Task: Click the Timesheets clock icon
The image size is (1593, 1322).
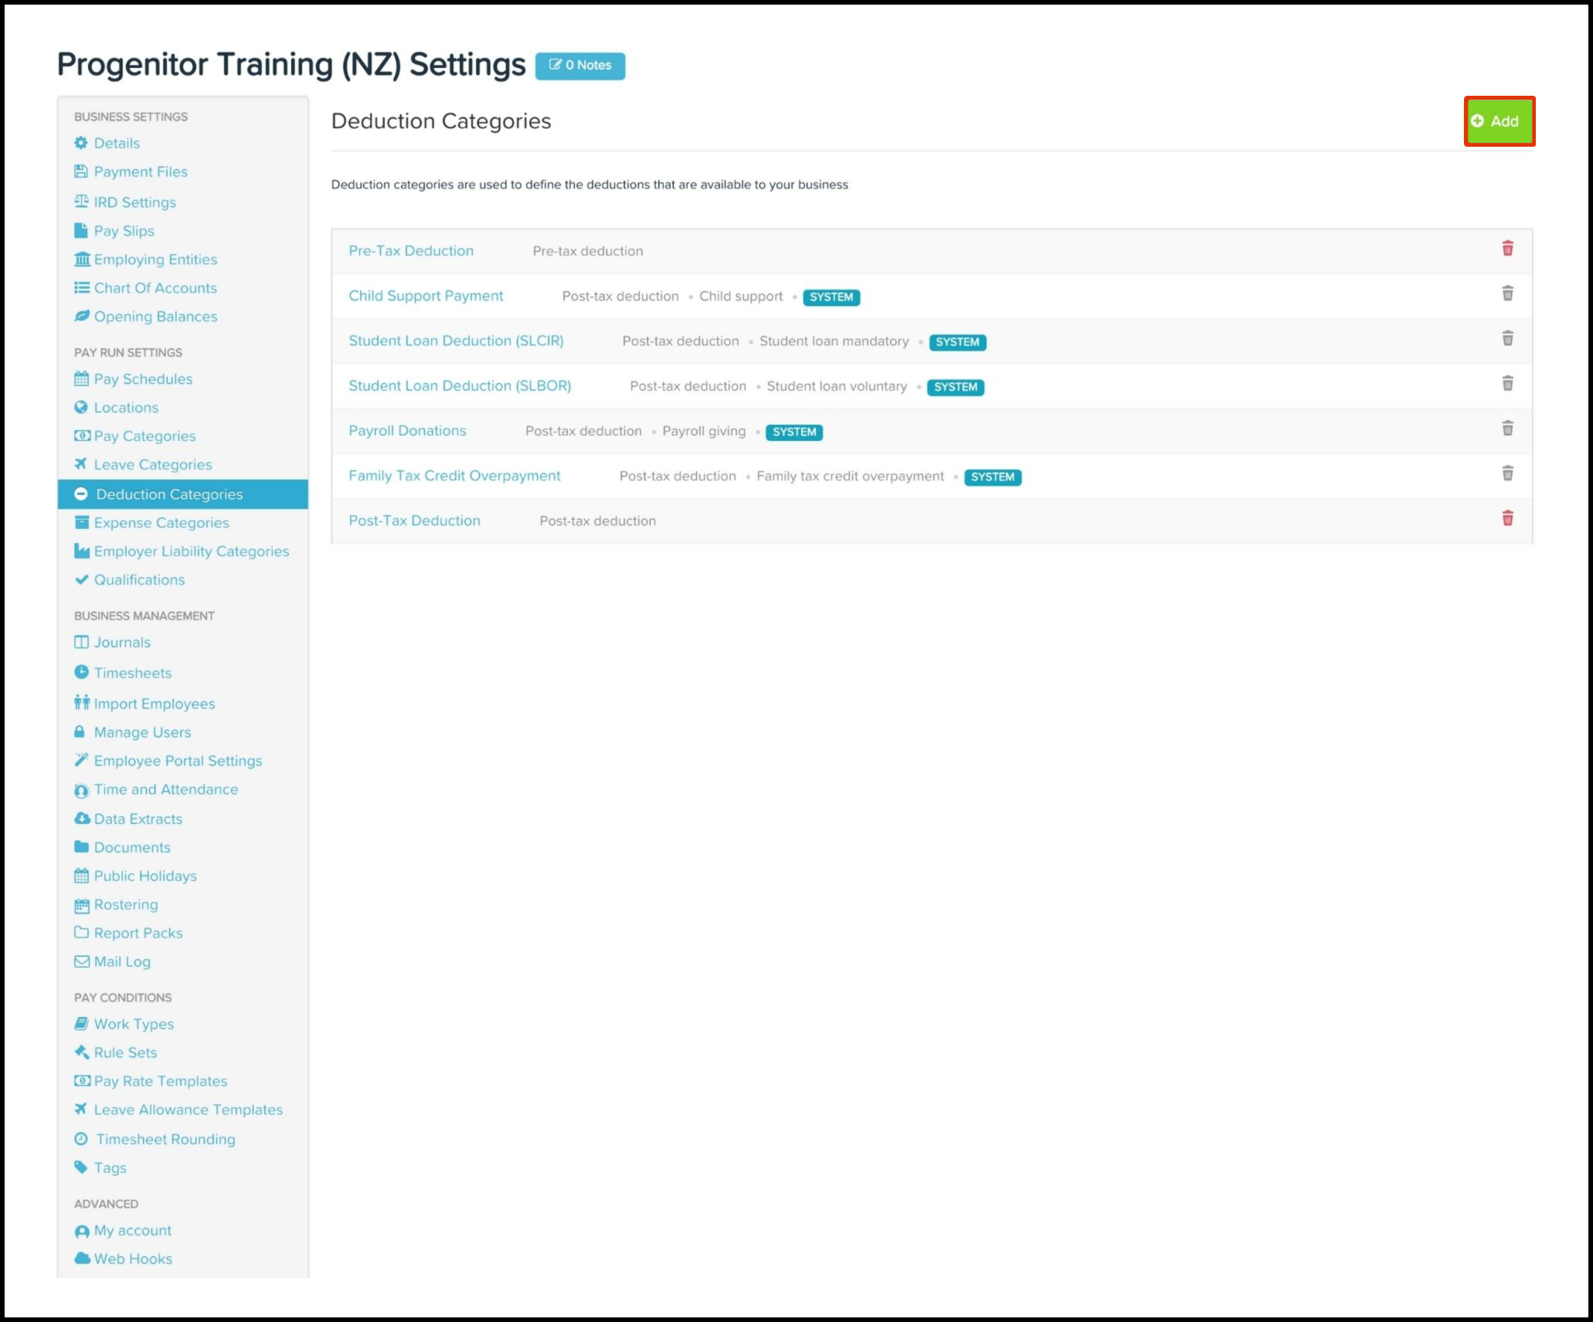Action: [x=81, y=672]
